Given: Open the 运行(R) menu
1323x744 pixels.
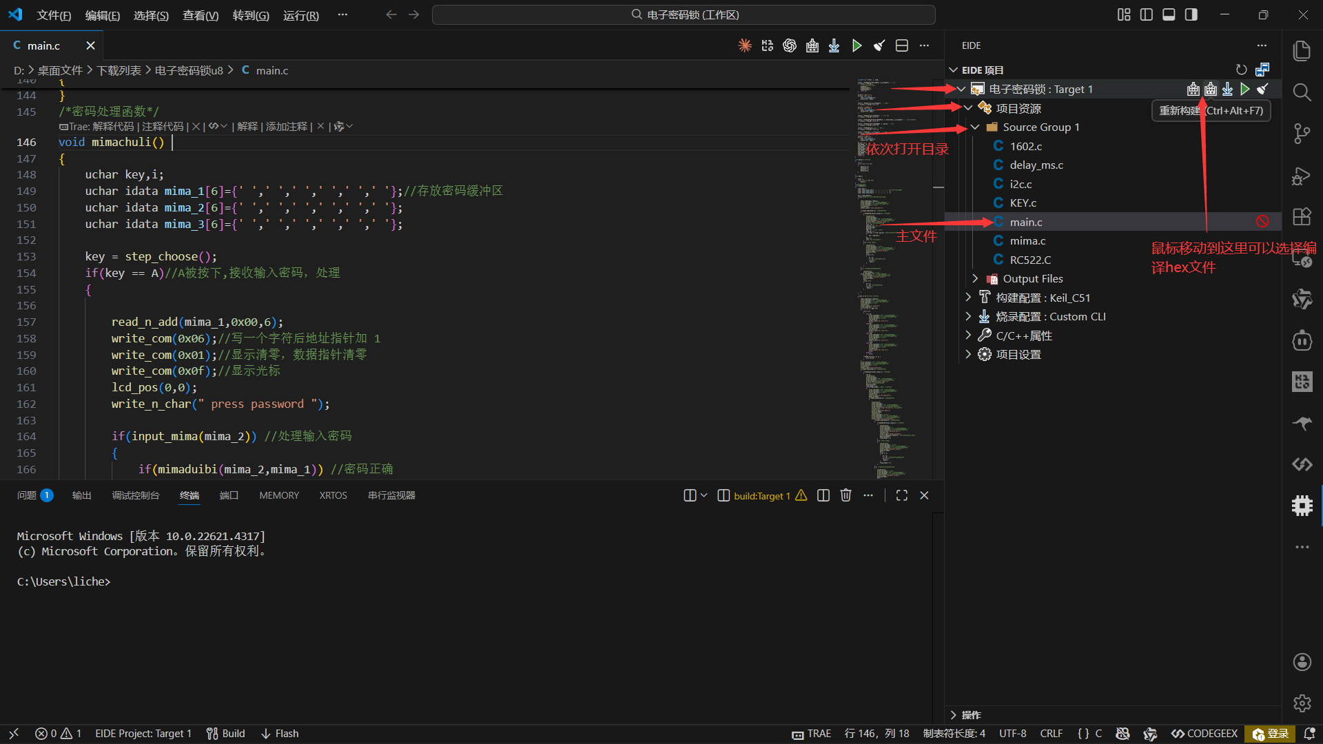Looking at the screenshot, I should [x=300, y=15].
